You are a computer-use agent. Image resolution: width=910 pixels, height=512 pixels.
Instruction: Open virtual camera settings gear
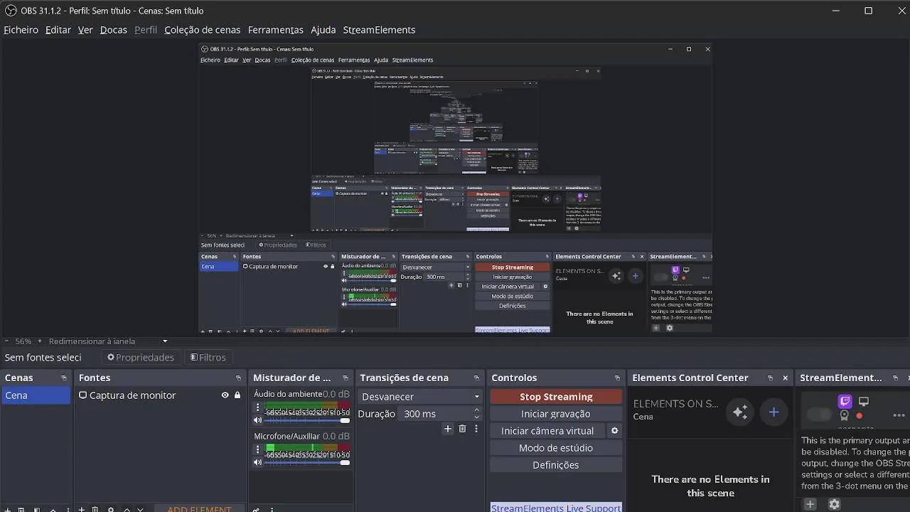point(615,431)
